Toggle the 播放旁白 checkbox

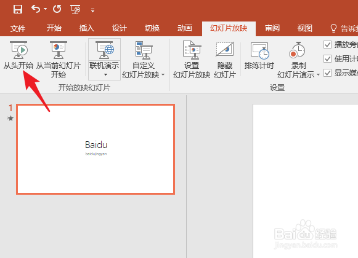(x=327, y=45)
